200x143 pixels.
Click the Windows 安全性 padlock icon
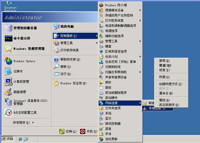point(56,83)
